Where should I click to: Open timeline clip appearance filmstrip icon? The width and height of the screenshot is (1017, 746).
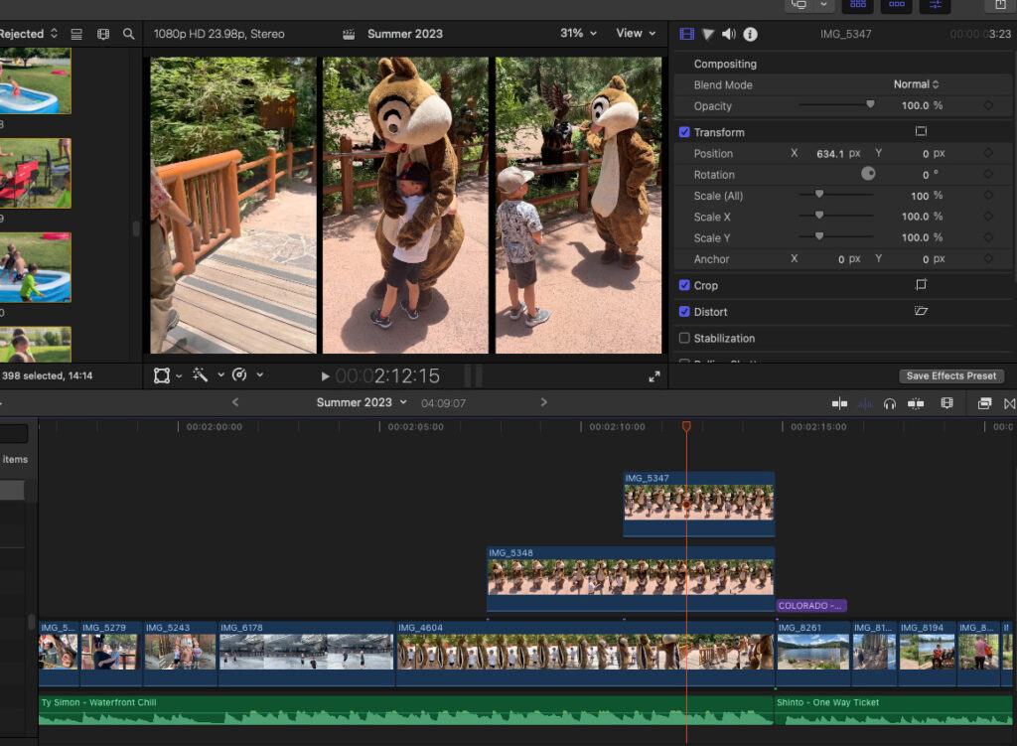pos(946,403)
